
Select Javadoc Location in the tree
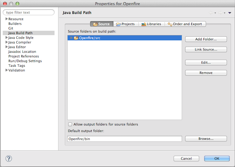pos(22,51)
